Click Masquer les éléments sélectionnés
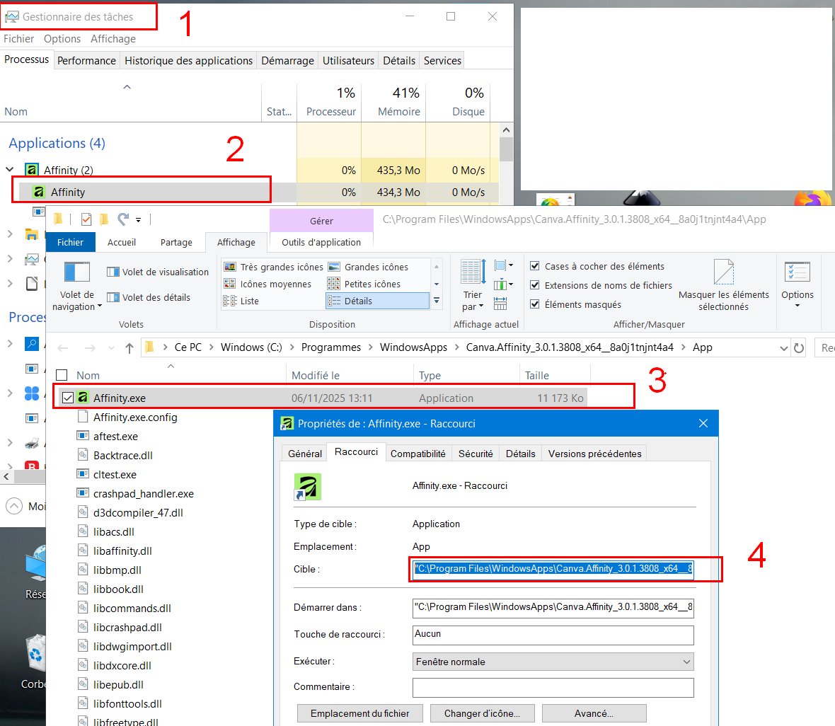This screenshot has height=726, width=835. (724, 285)
